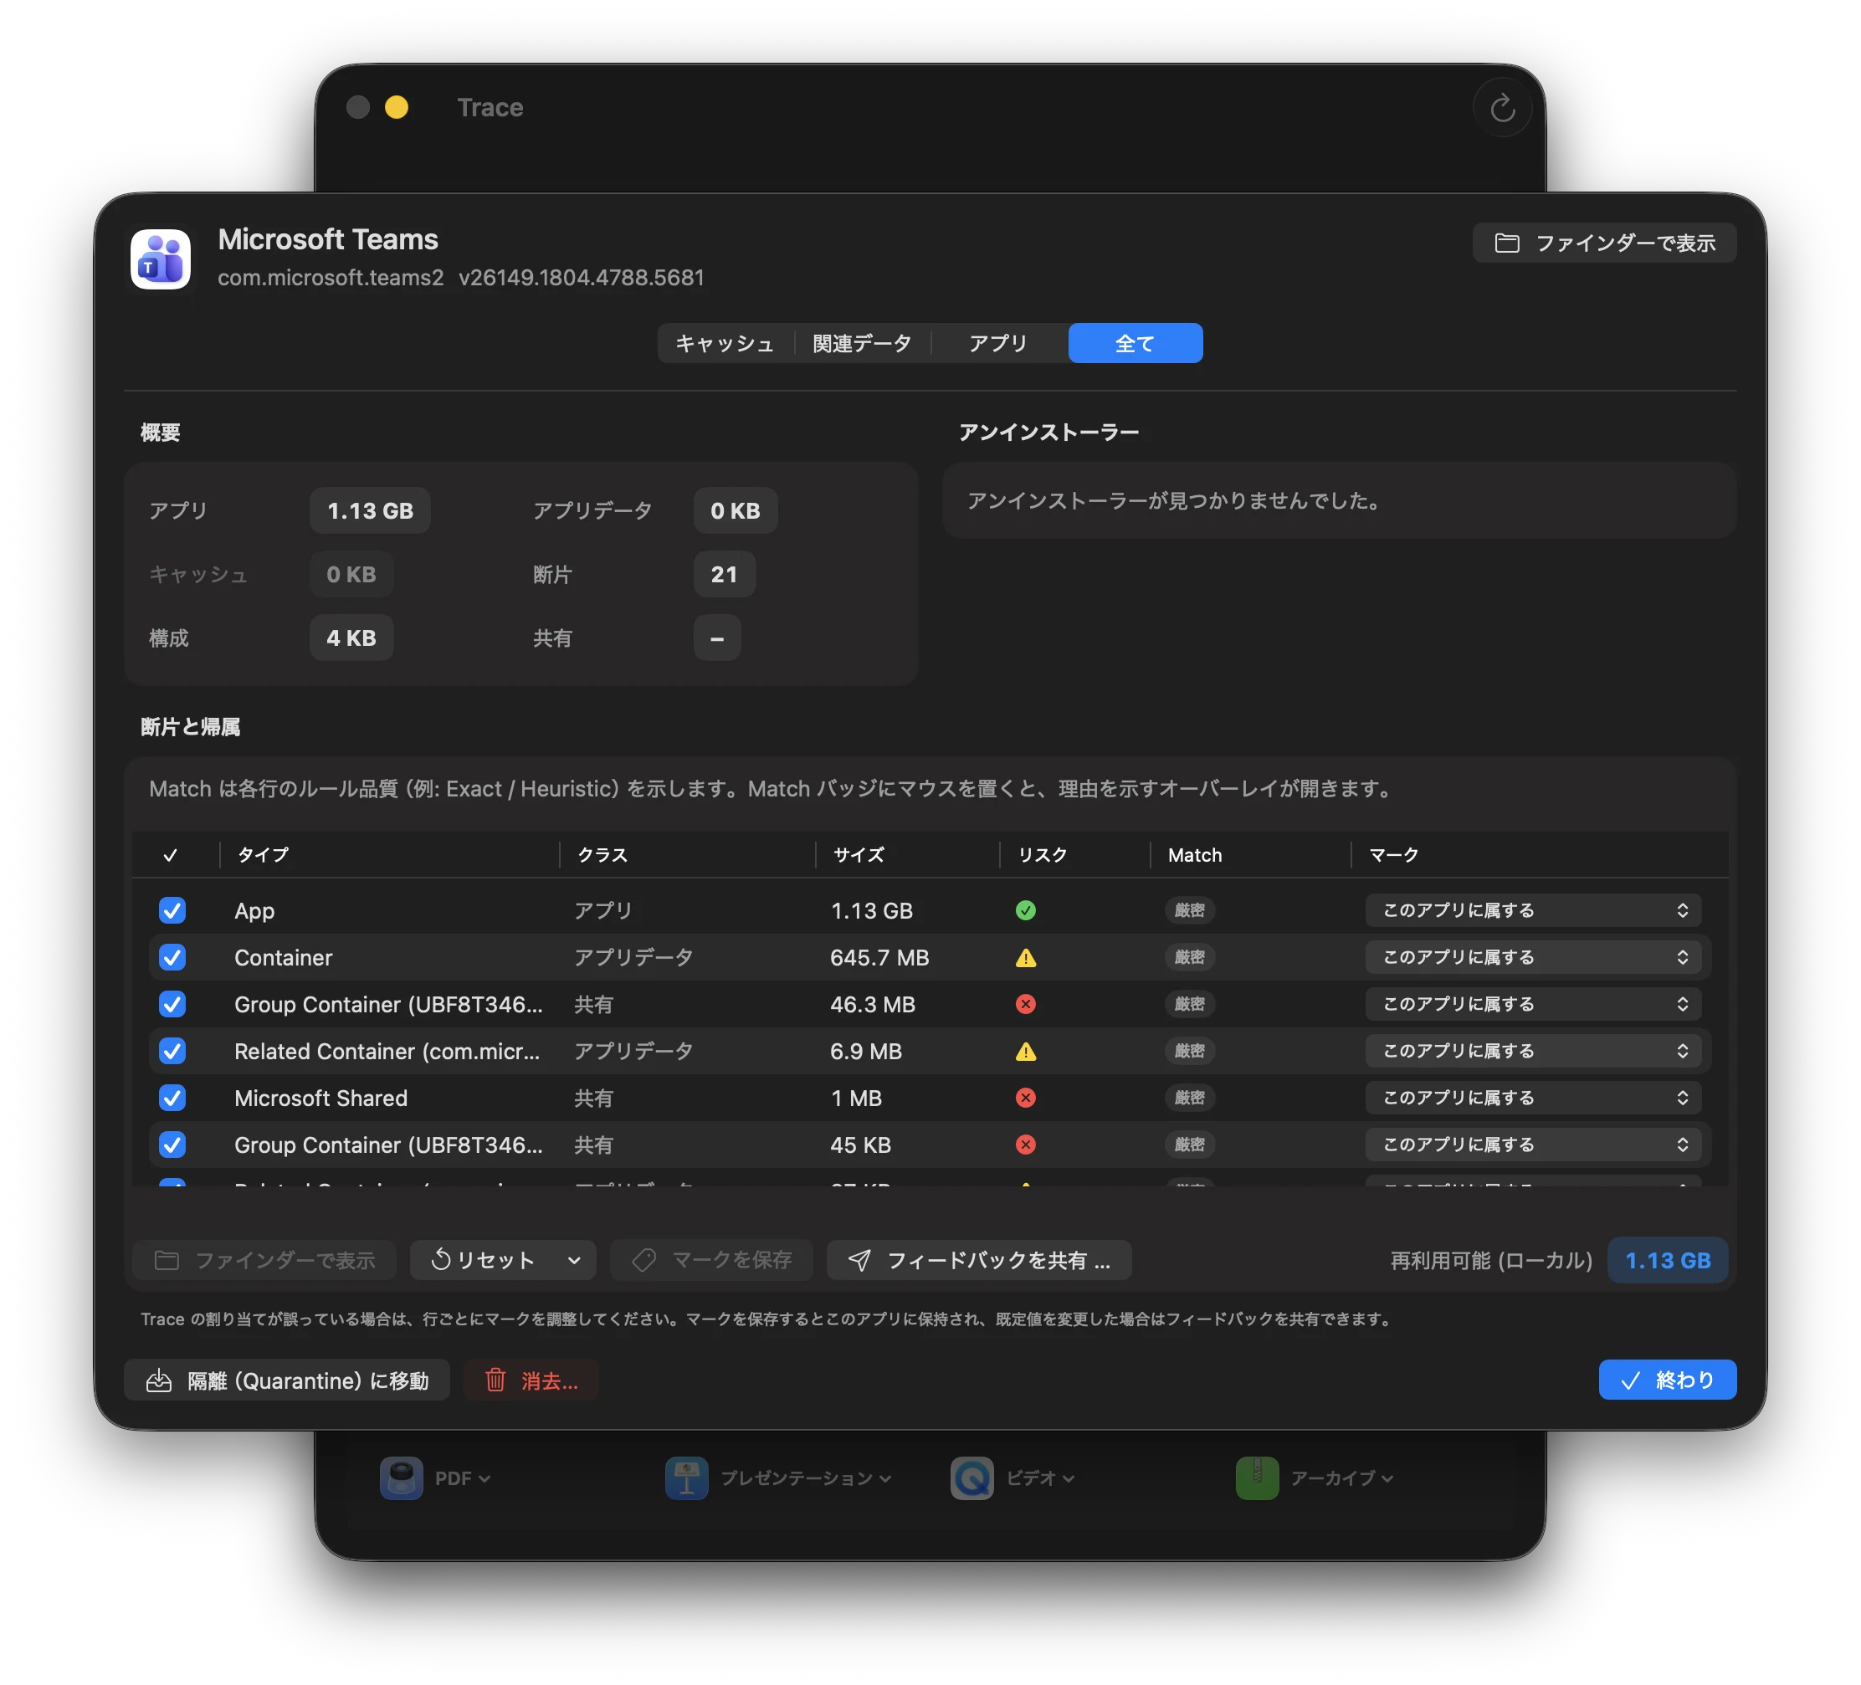
Task: Expand the アーカイブ dropdown in Trace window
Action: 1387,1479
